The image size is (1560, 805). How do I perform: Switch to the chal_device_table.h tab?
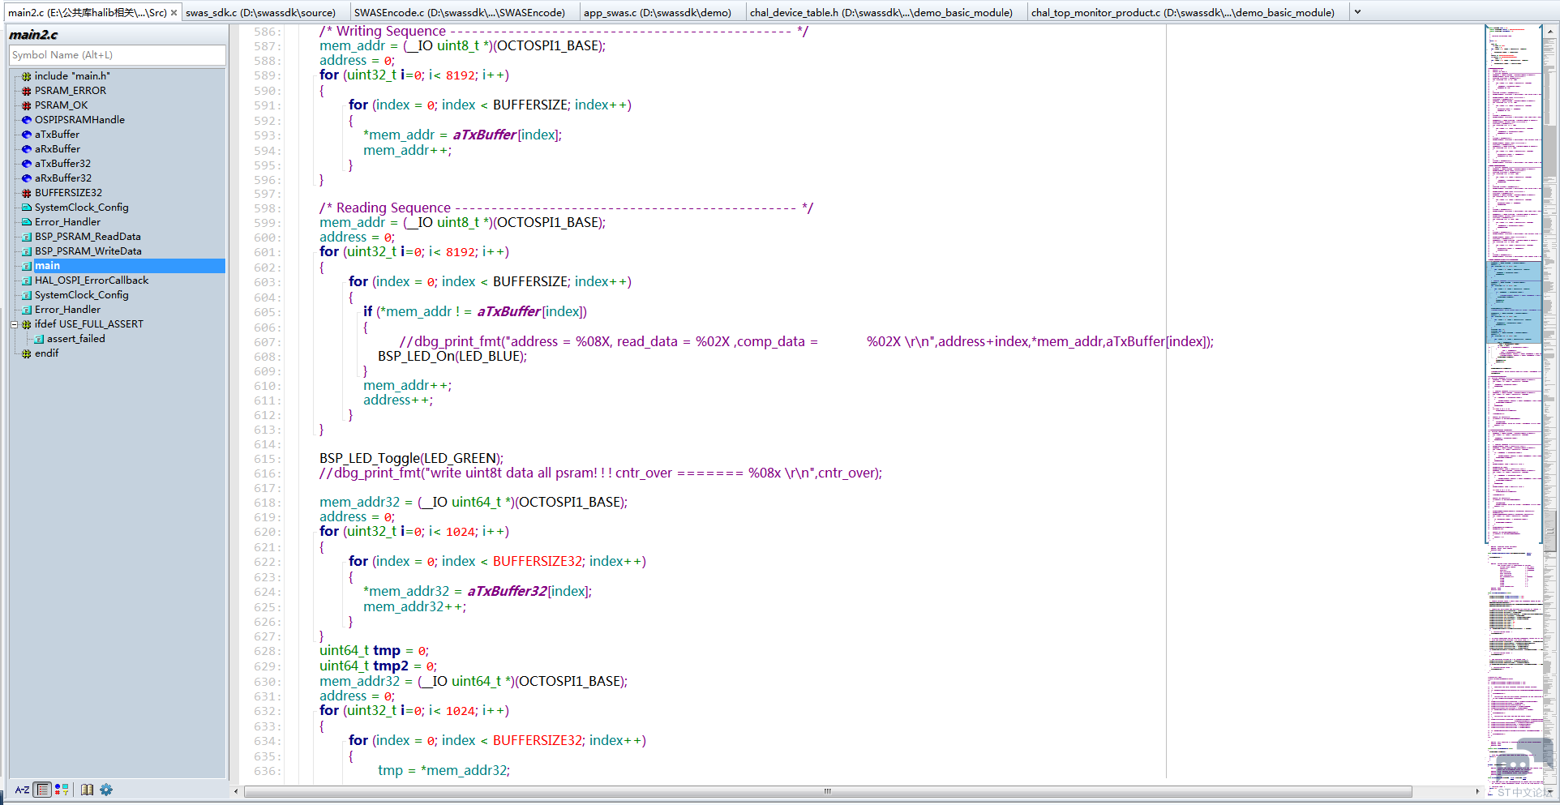[x=881, y=12]
